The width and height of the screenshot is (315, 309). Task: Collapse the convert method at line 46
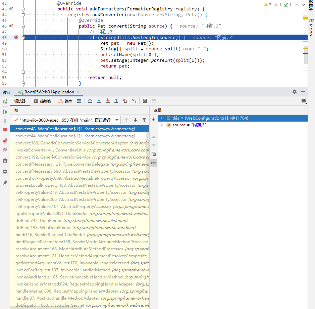click(x=23, y=26)
